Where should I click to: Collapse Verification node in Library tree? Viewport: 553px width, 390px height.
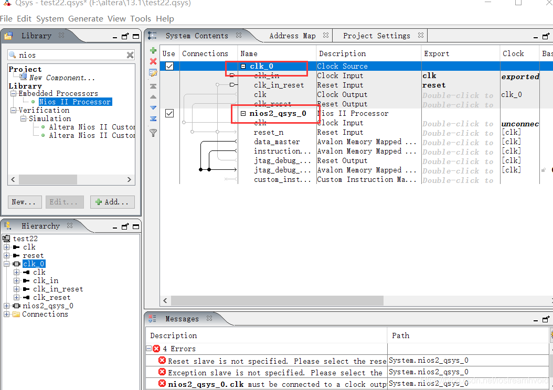(14, 110)
